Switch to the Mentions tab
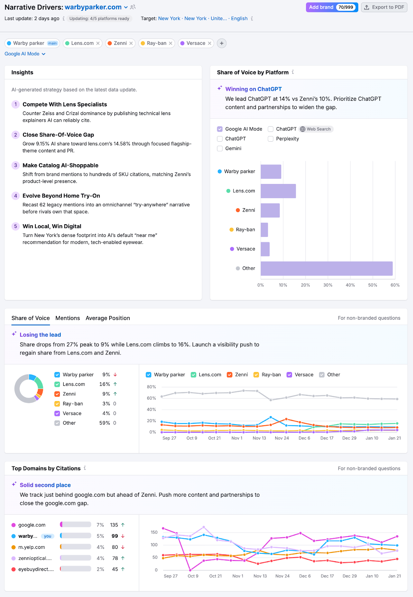This screenshot has width=413, height=597. (x=67, y=318)
